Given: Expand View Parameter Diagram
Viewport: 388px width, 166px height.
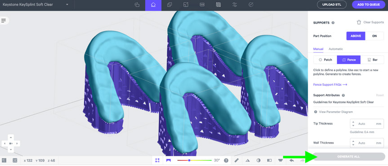Looking at the screenshot, I should (333, 112).
